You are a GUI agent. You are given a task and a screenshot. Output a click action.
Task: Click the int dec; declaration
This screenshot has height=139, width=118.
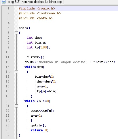point(35,38)
